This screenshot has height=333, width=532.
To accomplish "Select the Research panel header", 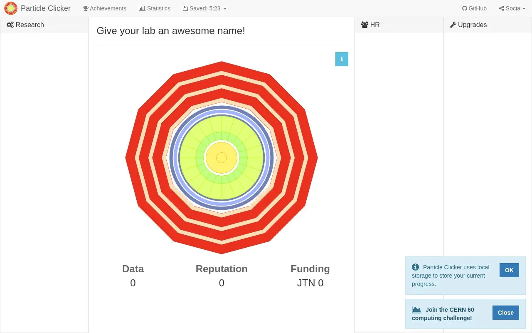I will [x=44, y=25].
